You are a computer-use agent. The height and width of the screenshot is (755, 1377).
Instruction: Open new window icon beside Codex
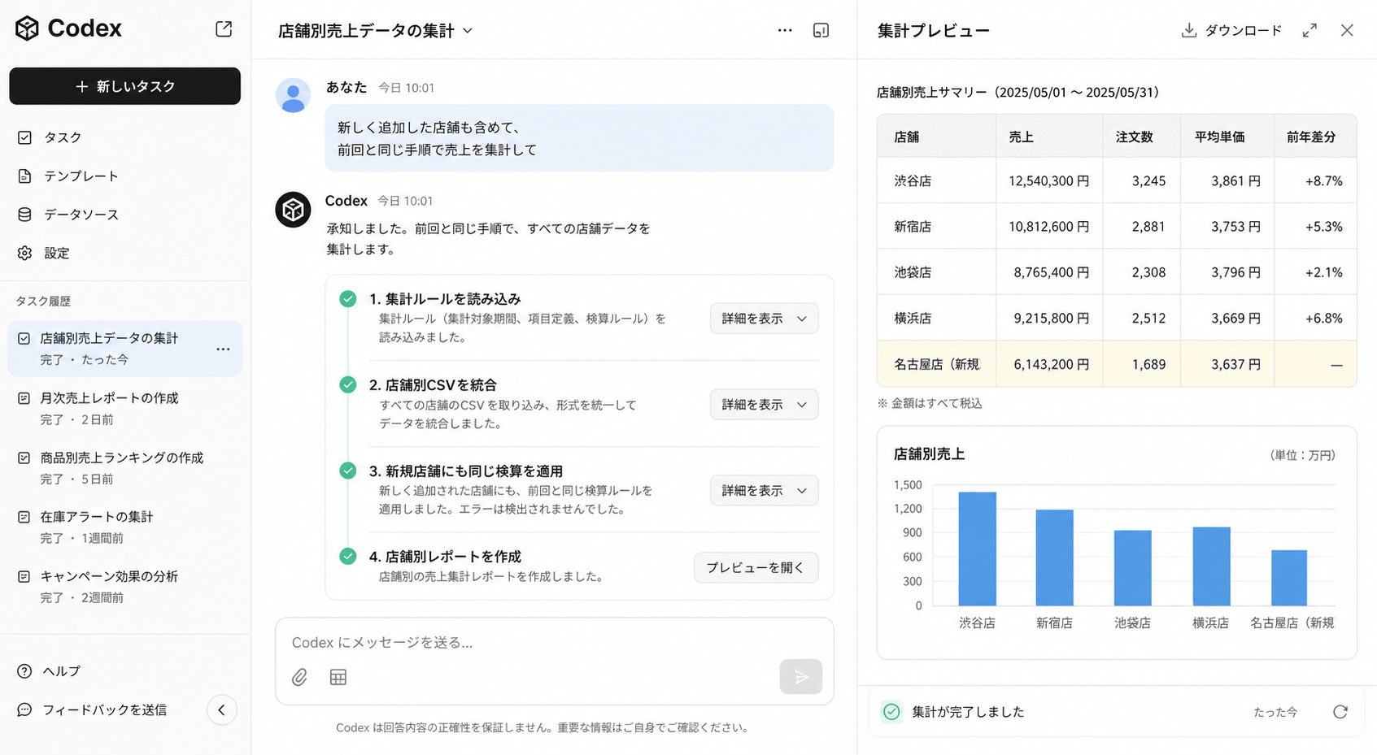pos(224,29)
